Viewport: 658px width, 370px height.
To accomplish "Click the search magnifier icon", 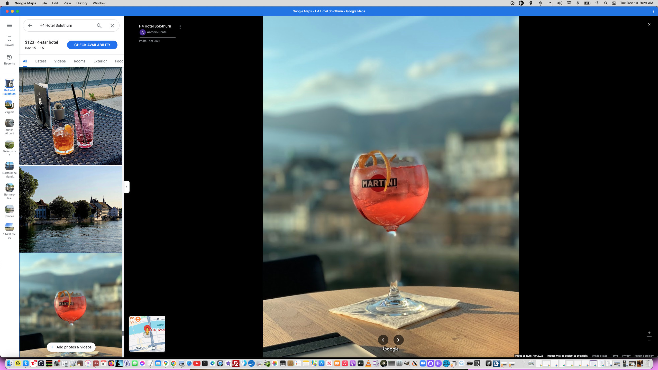I will point(99,25).
